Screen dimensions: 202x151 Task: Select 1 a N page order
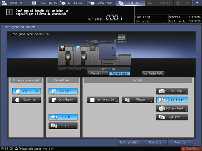point(63,117)
